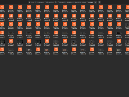Choose building_94.blend1 file icon
This screenshot has height=97, width=129.
click(x=20, y=49)
